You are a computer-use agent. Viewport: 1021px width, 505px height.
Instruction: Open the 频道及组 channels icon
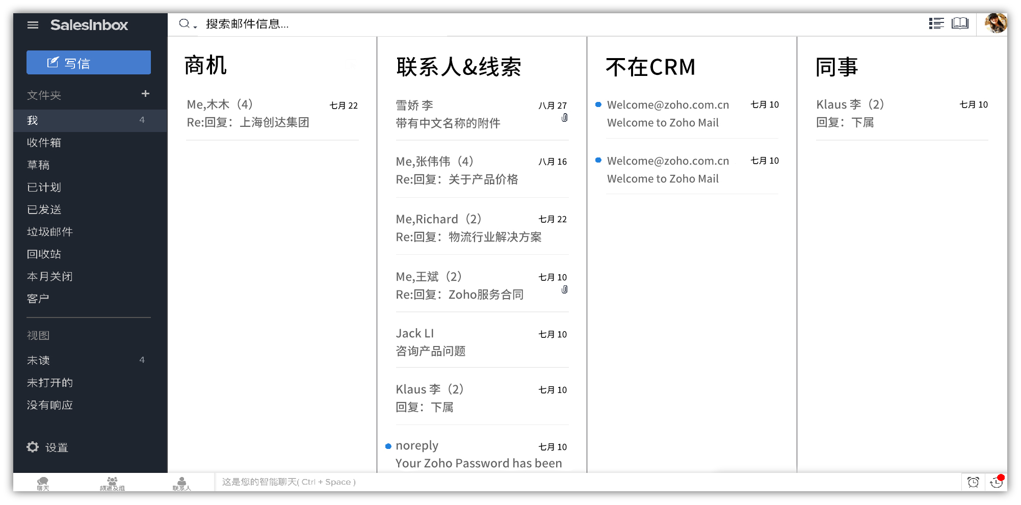112,483
